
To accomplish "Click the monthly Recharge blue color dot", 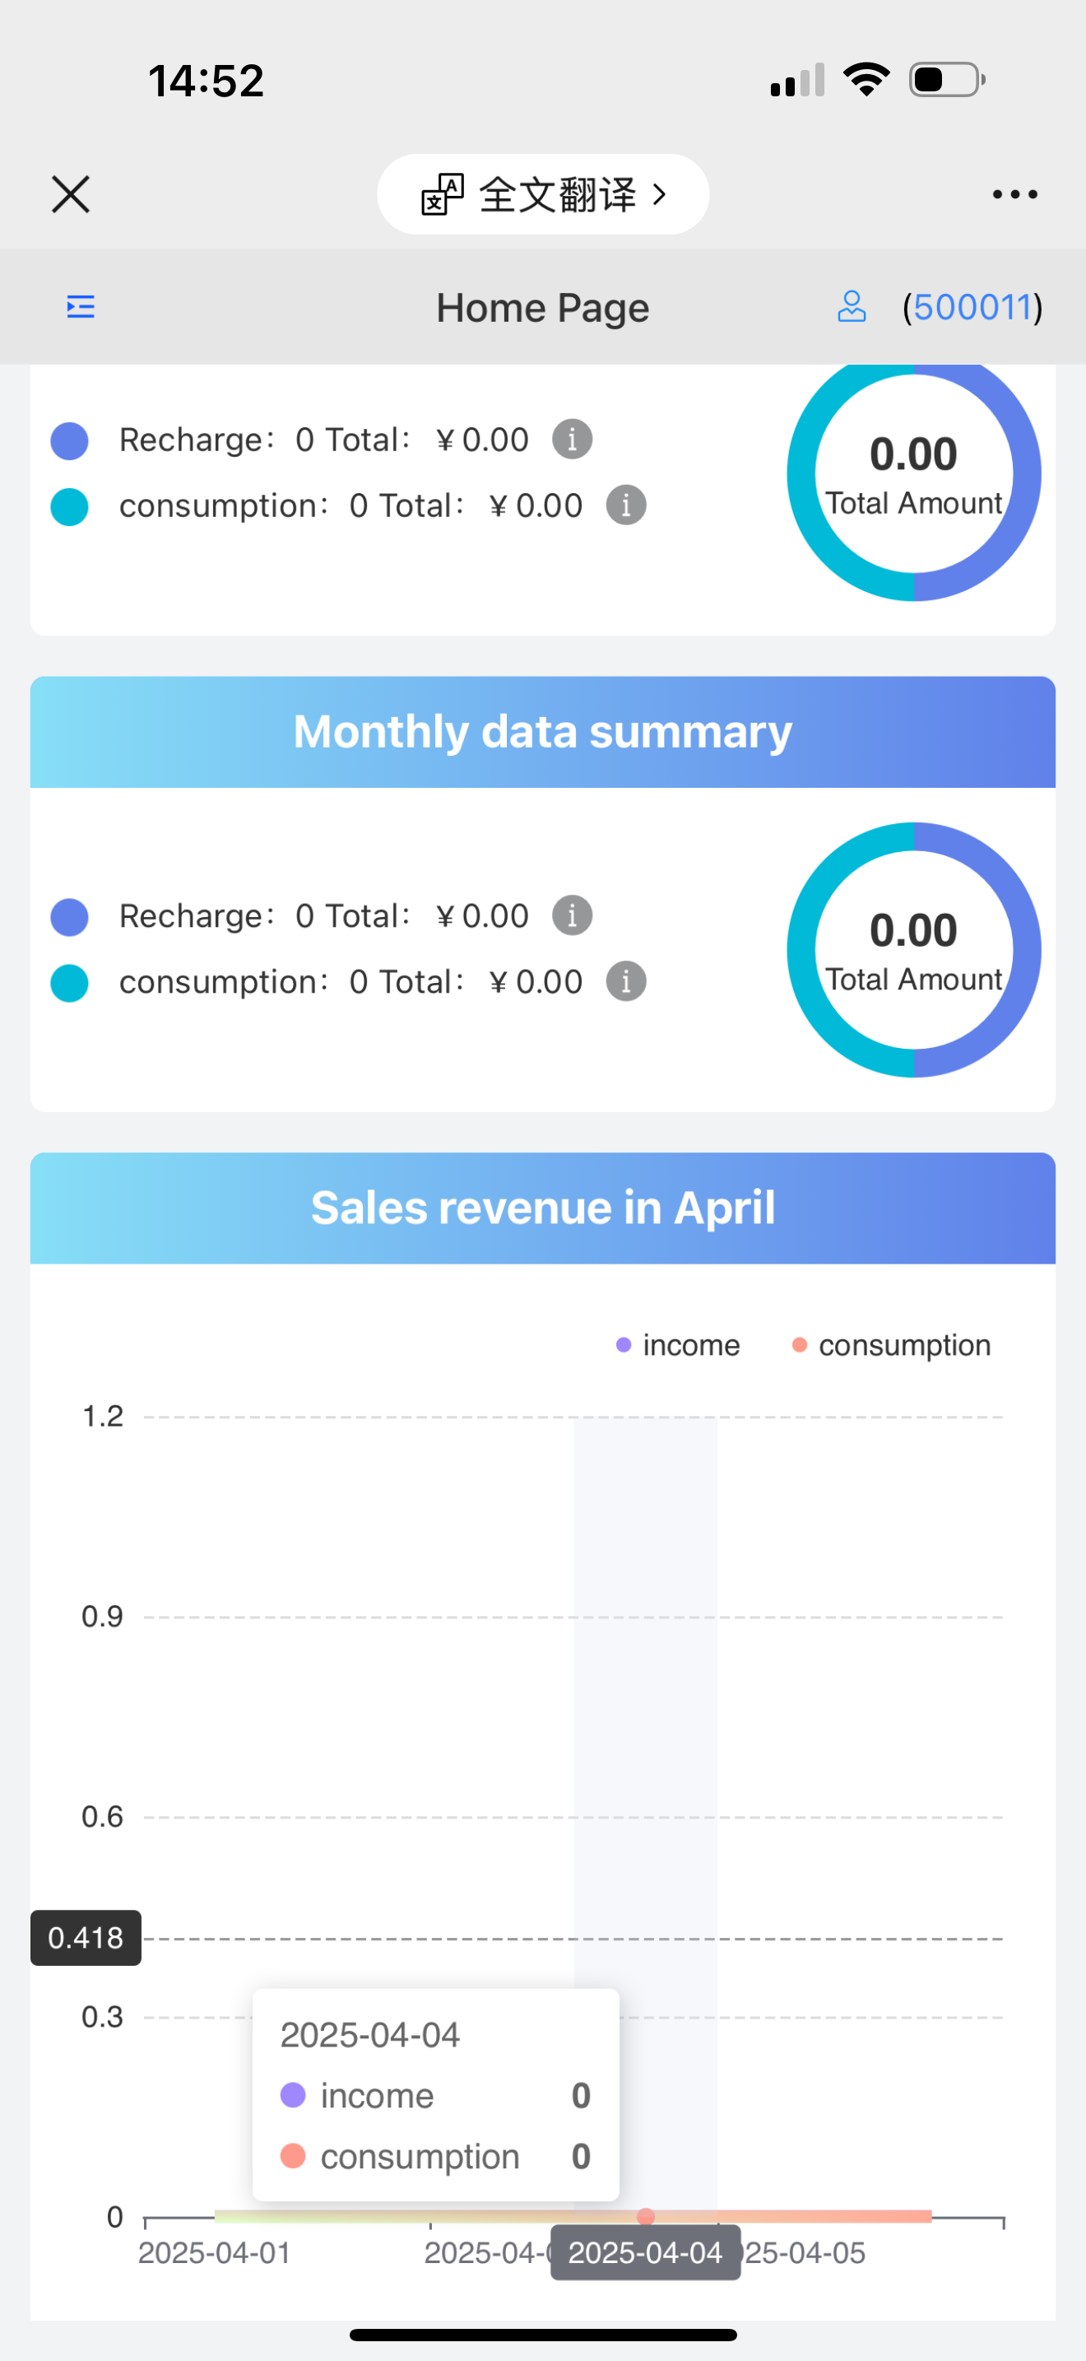I will pos(70,916).
